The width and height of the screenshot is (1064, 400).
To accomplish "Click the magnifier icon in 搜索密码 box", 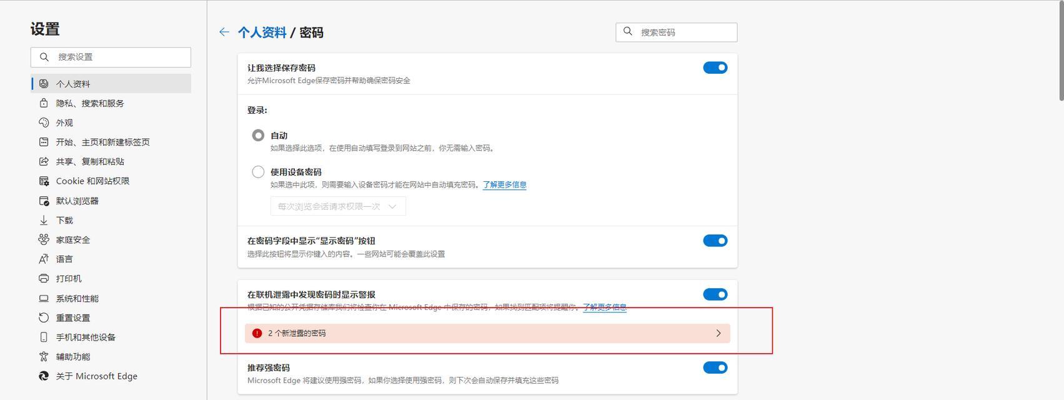I will (x=628, y=31).
